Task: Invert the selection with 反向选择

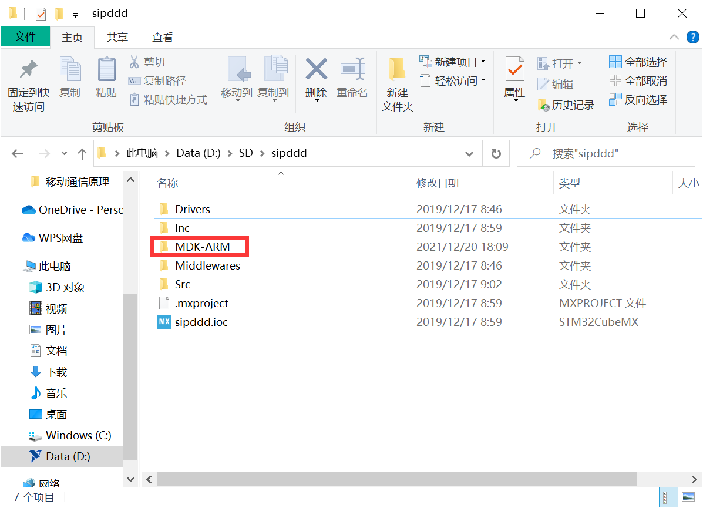Action: [x=638, y=100]
